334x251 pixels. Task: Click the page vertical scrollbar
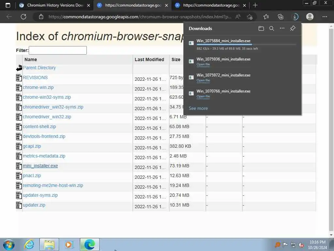[x=331, y=130]
